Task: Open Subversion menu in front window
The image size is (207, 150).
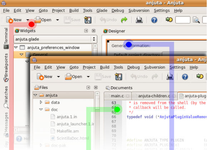Action: point(155,67)
